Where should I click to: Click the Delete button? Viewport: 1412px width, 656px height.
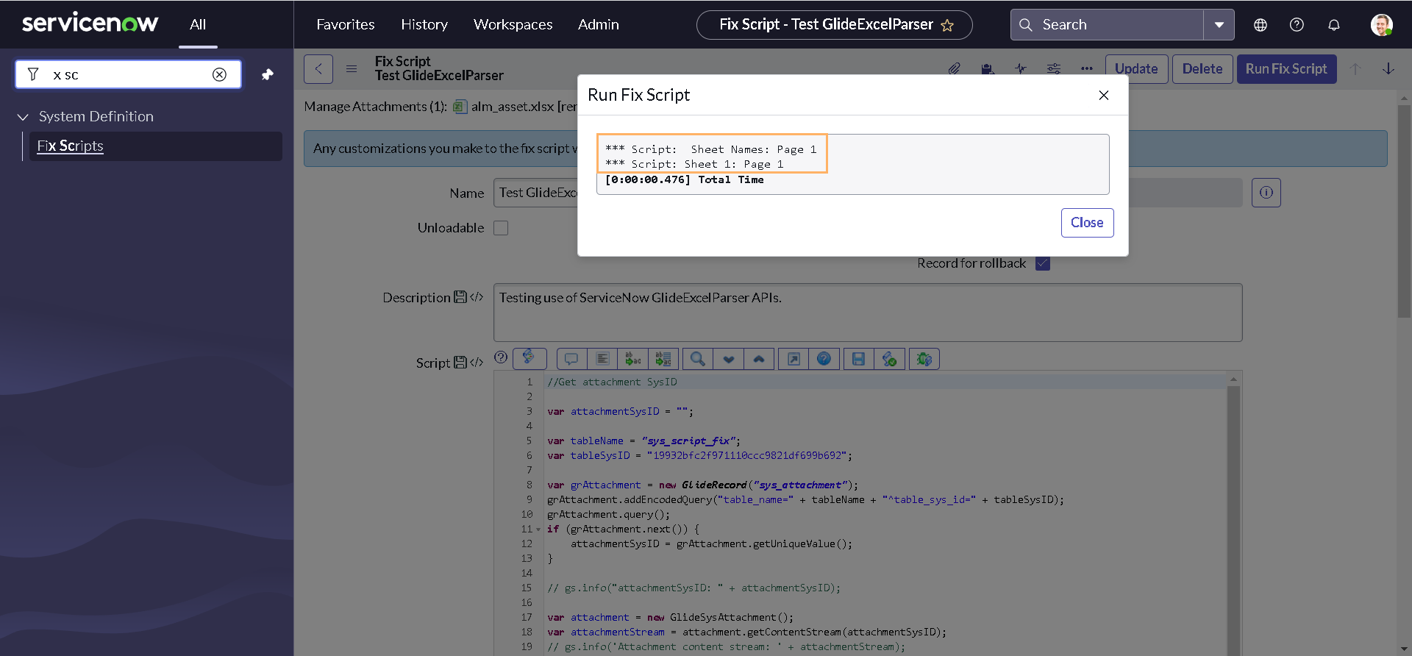click(1202, 68)
